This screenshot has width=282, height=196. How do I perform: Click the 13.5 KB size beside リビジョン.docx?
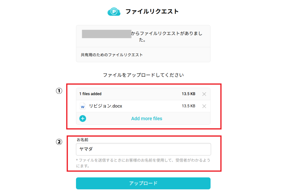(188, 106)
